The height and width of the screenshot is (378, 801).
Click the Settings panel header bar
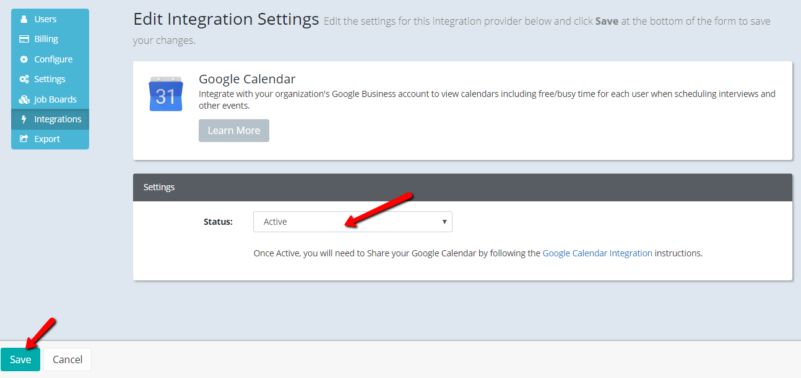coord(462,187)
